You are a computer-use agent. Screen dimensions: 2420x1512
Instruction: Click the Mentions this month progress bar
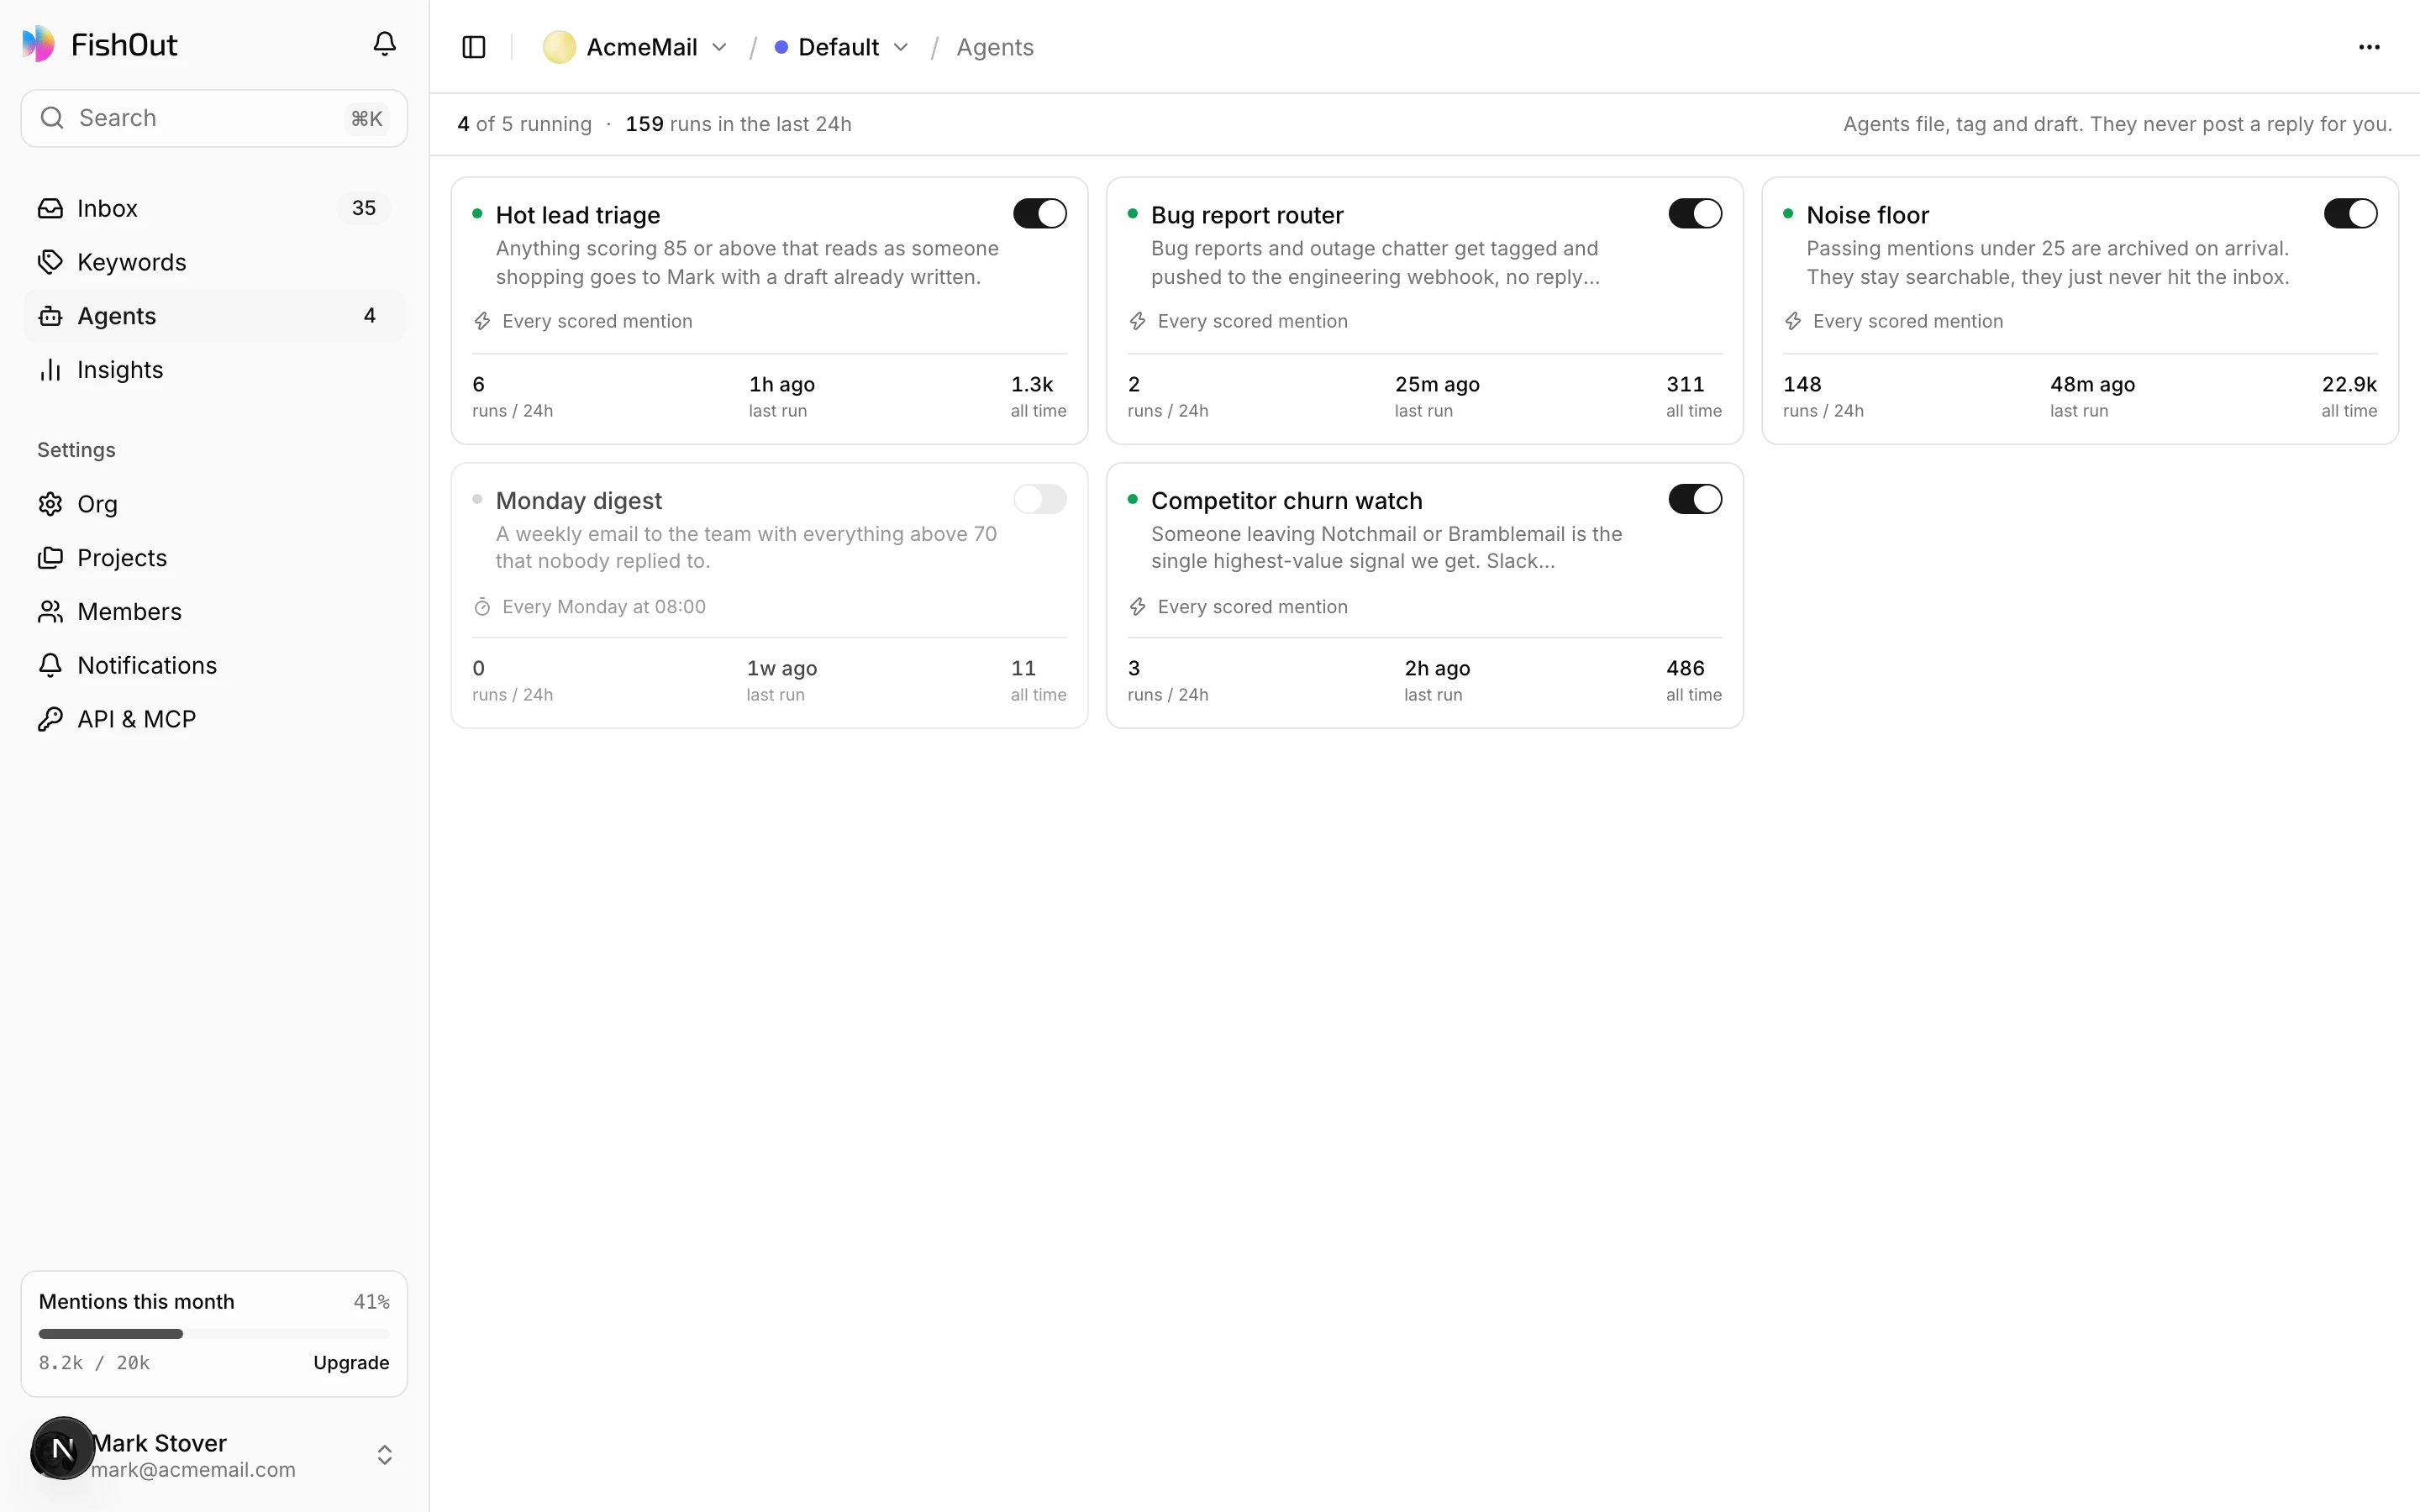coord(214,1334)
